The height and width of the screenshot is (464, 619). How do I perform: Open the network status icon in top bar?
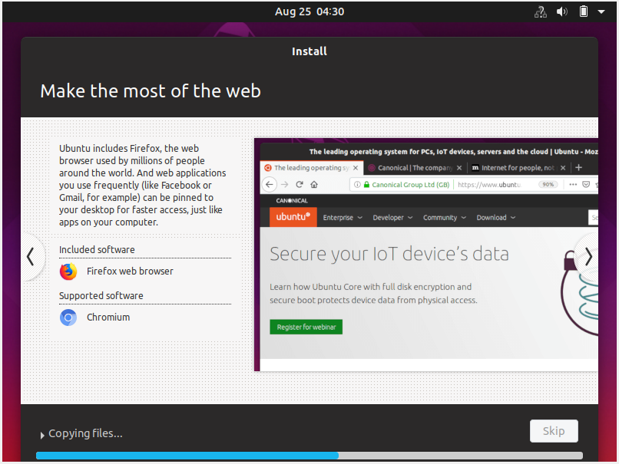pyautogui.click(x=541, y=12)
